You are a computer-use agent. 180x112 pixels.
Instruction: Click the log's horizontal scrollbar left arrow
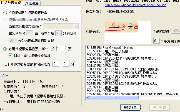pyautogui.click(x=87, y=98)
